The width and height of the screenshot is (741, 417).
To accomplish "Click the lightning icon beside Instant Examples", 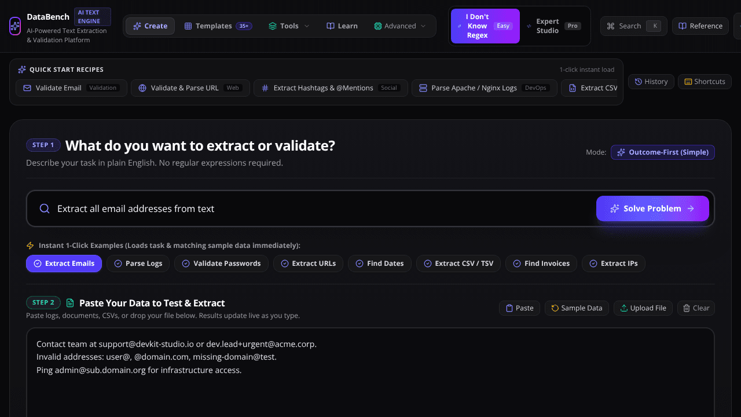I will [30, 246].
